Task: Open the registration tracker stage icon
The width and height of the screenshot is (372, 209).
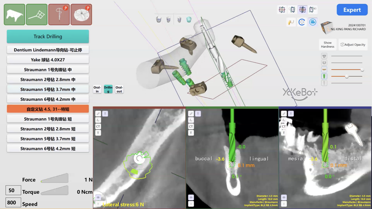Action: [x=37, y=14]
